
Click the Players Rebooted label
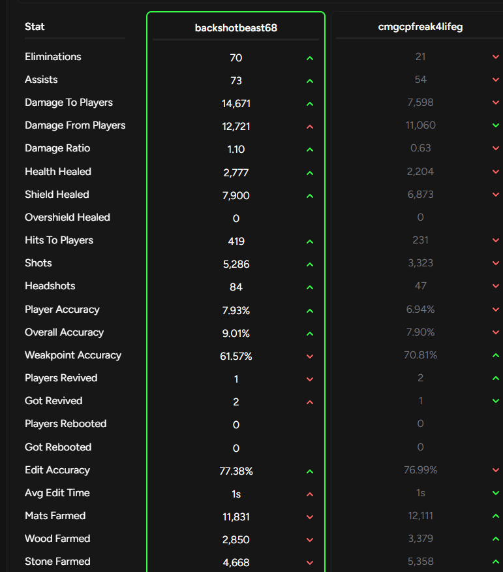coord(66,424)
